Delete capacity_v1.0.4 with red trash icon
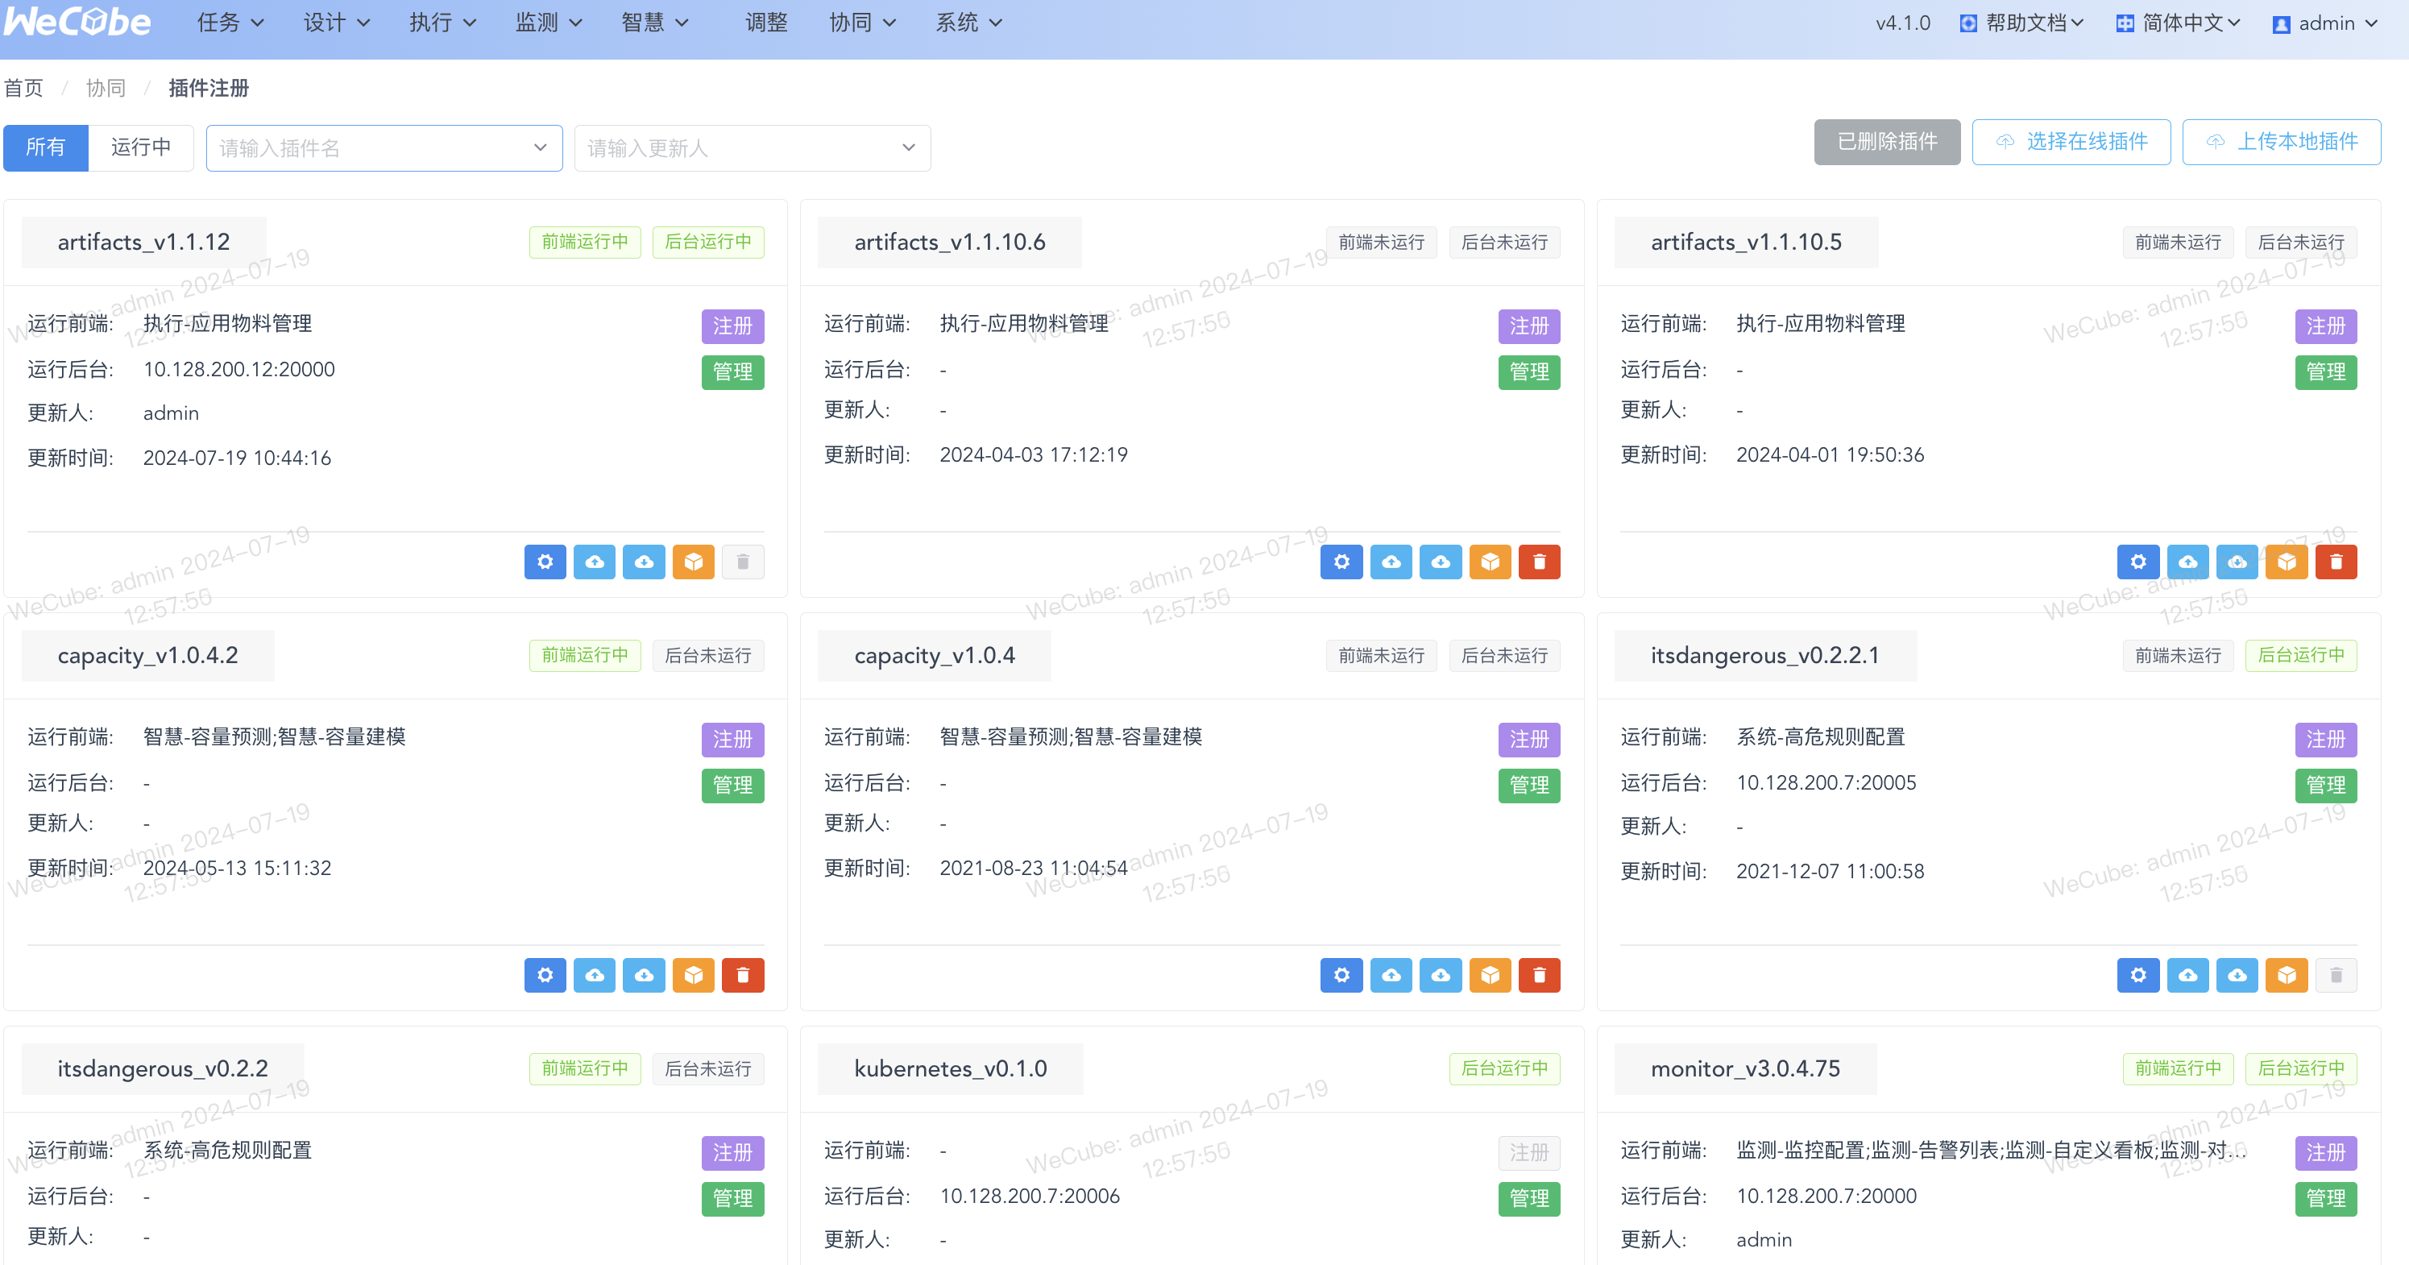 (x=1540, y=975)
